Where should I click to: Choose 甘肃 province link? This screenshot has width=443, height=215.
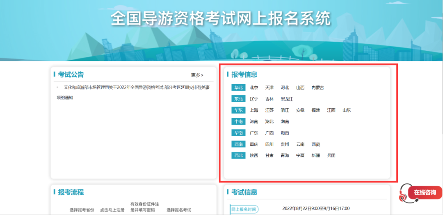click(269, 155)
